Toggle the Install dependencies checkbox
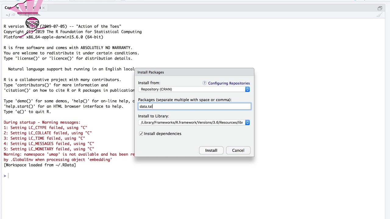Screen dimensions: 390x219 (x=141, y=134)
